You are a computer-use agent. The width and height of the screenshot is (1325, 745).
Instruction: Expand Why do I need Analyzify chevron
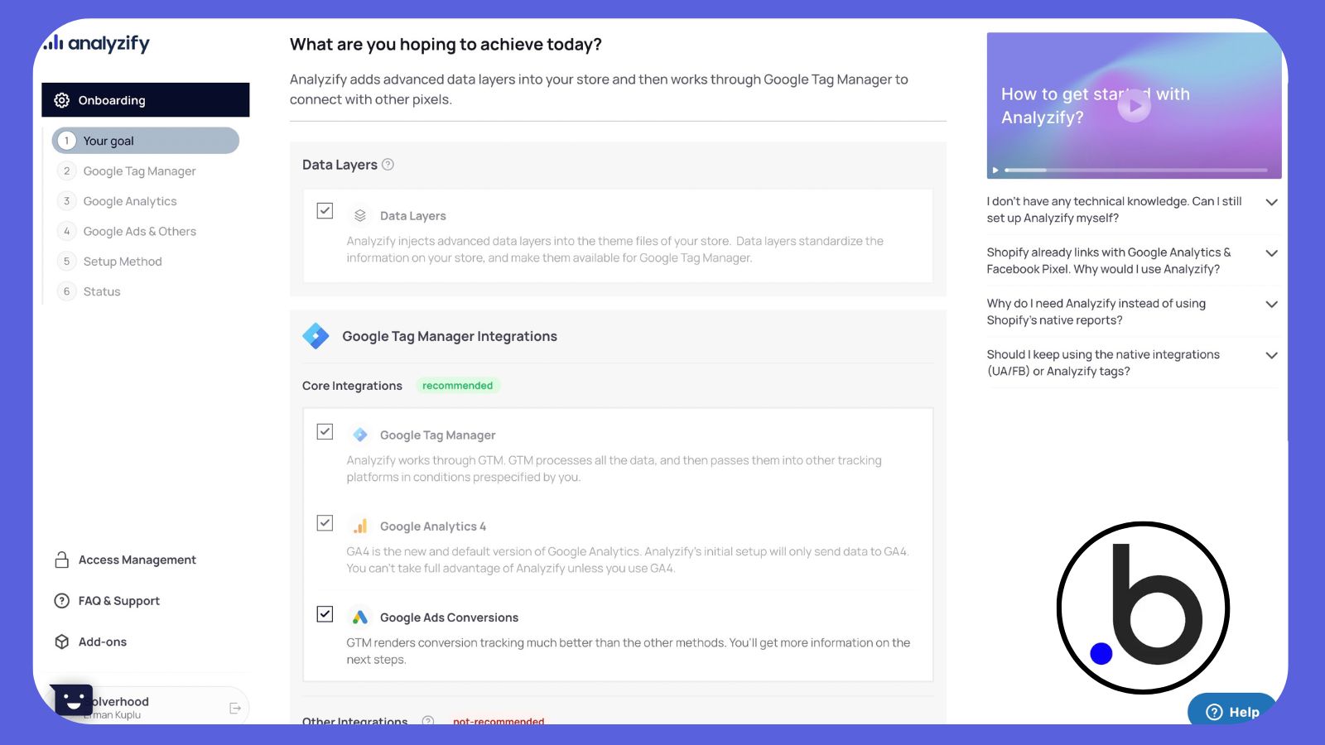pyautogui.click(x=1272, y=305)
